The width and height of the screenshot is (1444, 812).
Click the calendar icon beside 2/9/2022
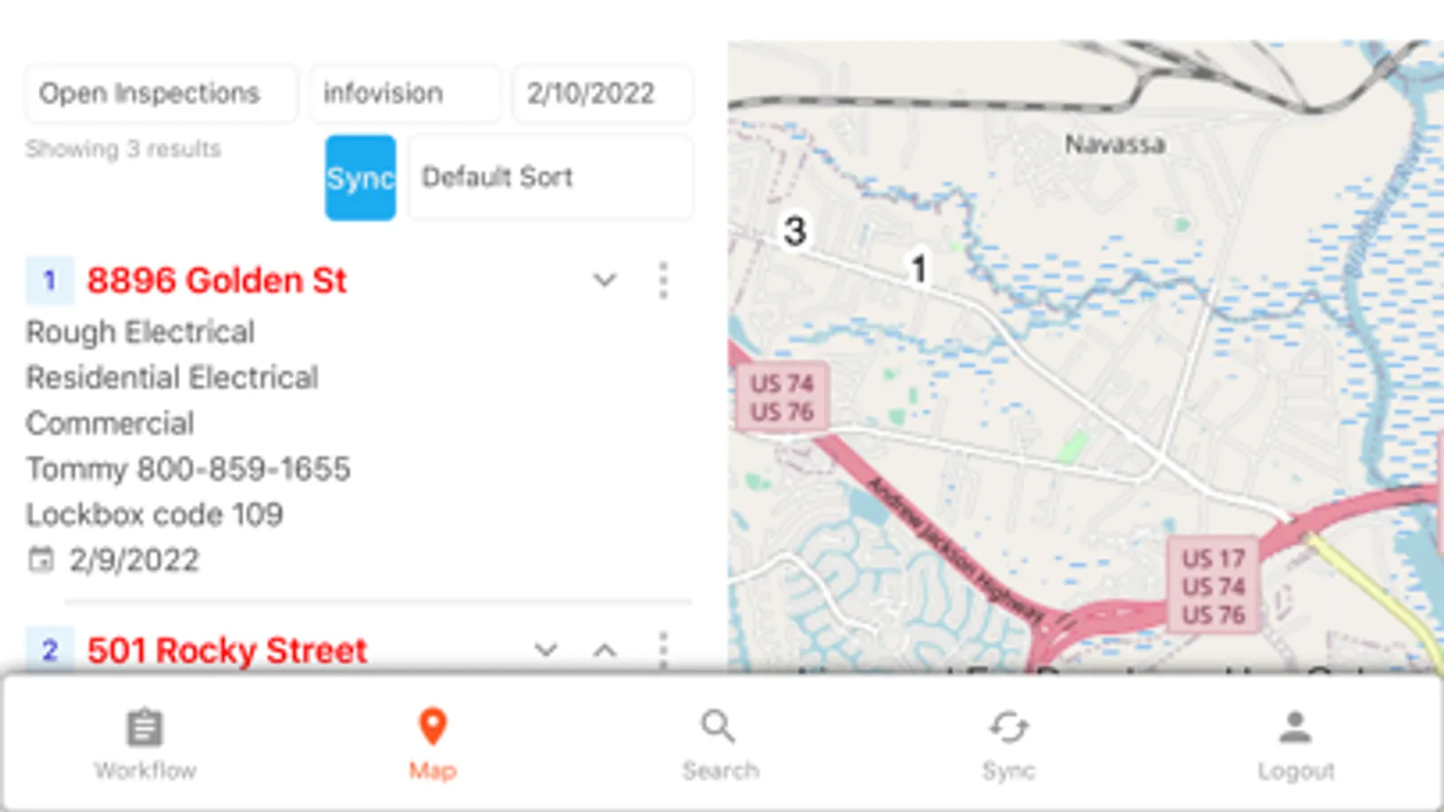tap(41, 559)
